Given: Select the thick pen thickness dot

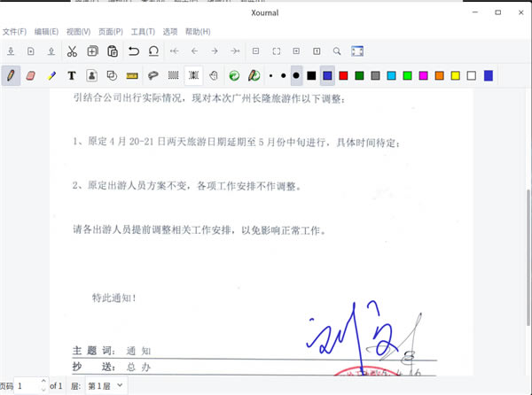Looking at the screenshot, I should pos(296,75).
